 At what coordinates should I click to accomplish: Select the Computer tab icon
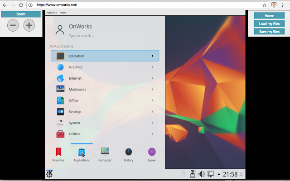coord(105,153)
